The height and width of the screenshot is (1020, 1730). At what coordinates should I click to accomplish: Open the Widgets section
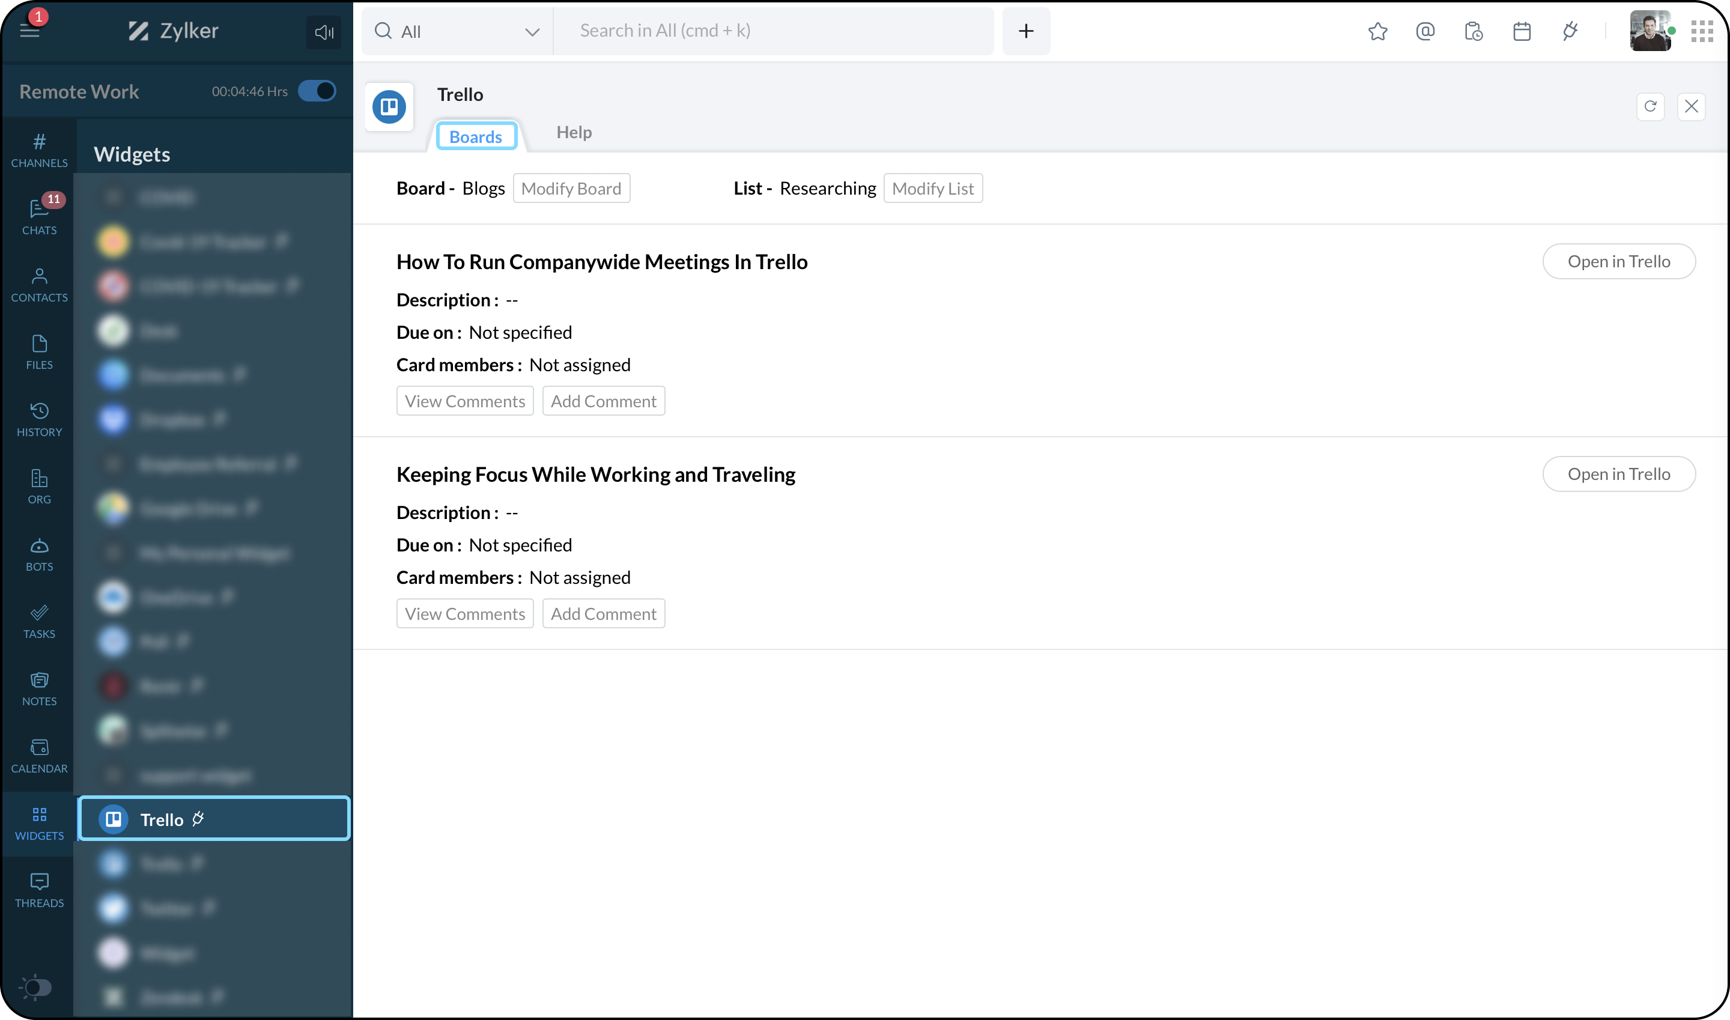tap(39, 824)
